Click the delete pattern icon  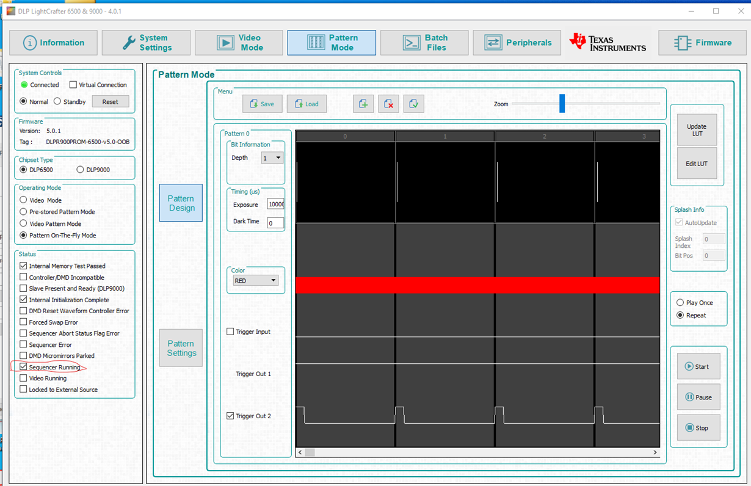click(388, 104)
